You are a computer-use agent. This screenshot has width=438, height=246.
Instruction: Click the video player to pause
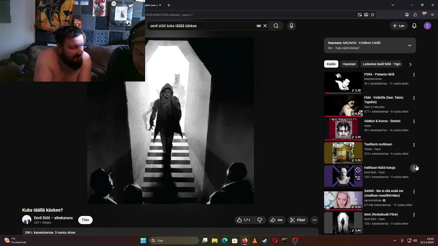170,121
